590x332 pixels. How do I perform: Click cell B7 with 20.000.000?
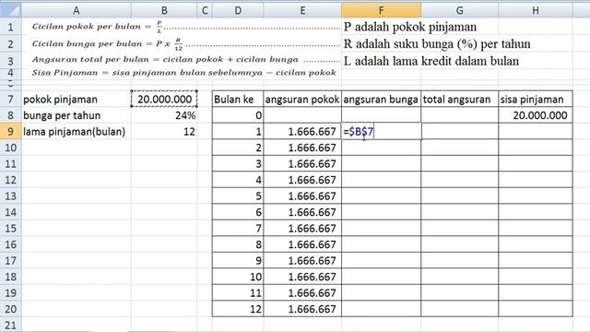(x=164, y=100)
